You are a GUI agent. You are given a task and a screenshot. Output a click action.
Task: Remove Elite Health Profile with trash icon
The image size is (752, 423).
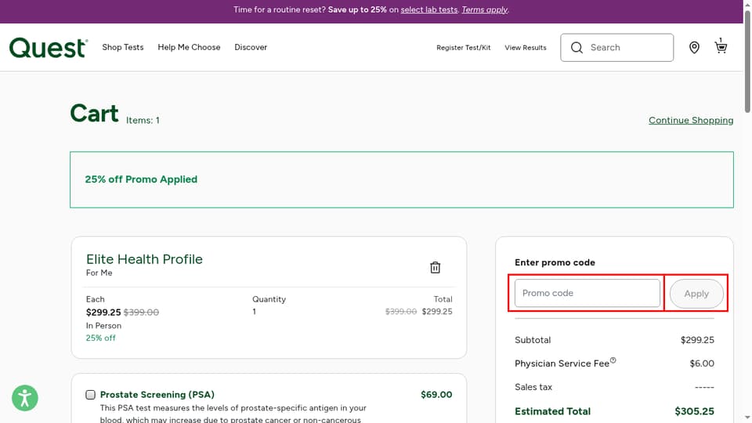(x=435, y=268)
